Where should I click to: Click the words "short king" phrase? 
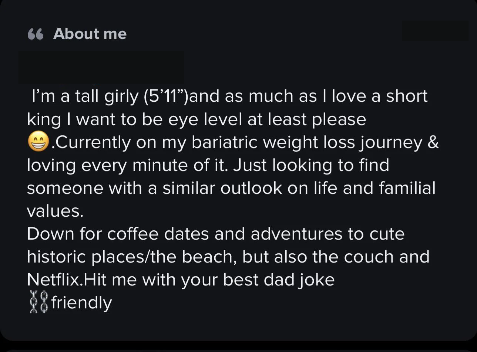pos(227,108)
